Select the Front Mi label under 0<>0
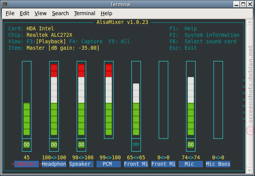 coord(163,164)
